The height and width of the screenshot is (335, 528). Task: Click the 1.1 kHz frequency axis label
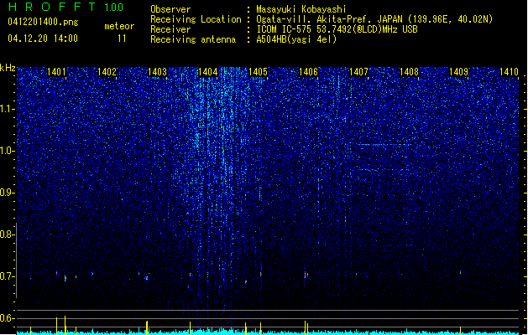click(8, 109)
